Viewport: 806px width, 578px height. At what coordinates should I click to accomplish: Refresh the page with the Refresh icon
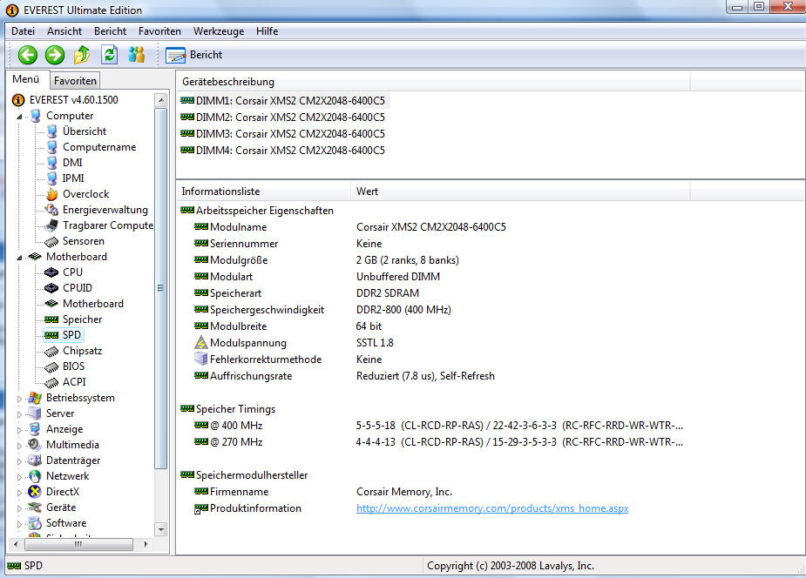[109, 55]
